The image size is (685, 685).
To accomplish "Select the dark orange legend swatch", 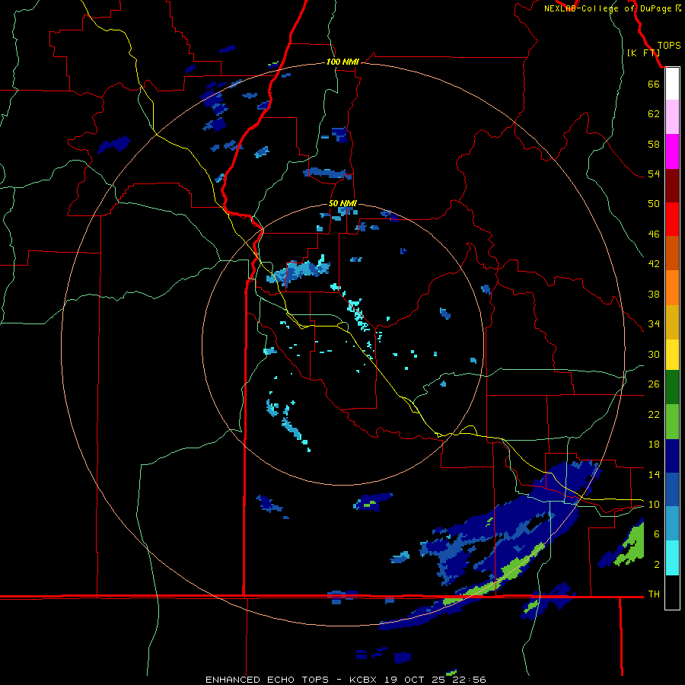I will [x=672, y=253].
